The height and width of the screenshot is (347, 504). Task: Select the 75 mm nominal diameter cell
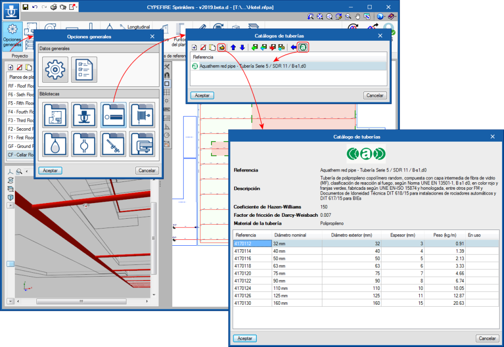pyautogui.click(x=297, y=273)
